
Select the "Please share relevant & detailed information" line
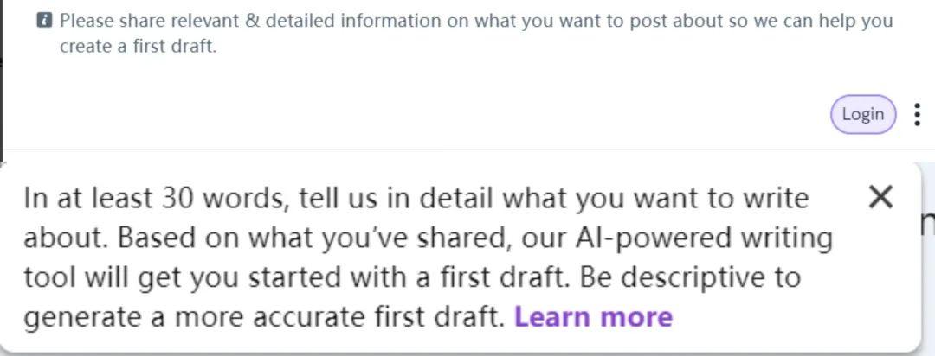click(476, 22)
